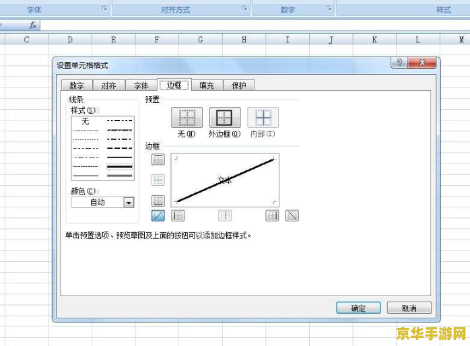Select column C header
Screen dimensions: 470x346
[x=26, y=39]
